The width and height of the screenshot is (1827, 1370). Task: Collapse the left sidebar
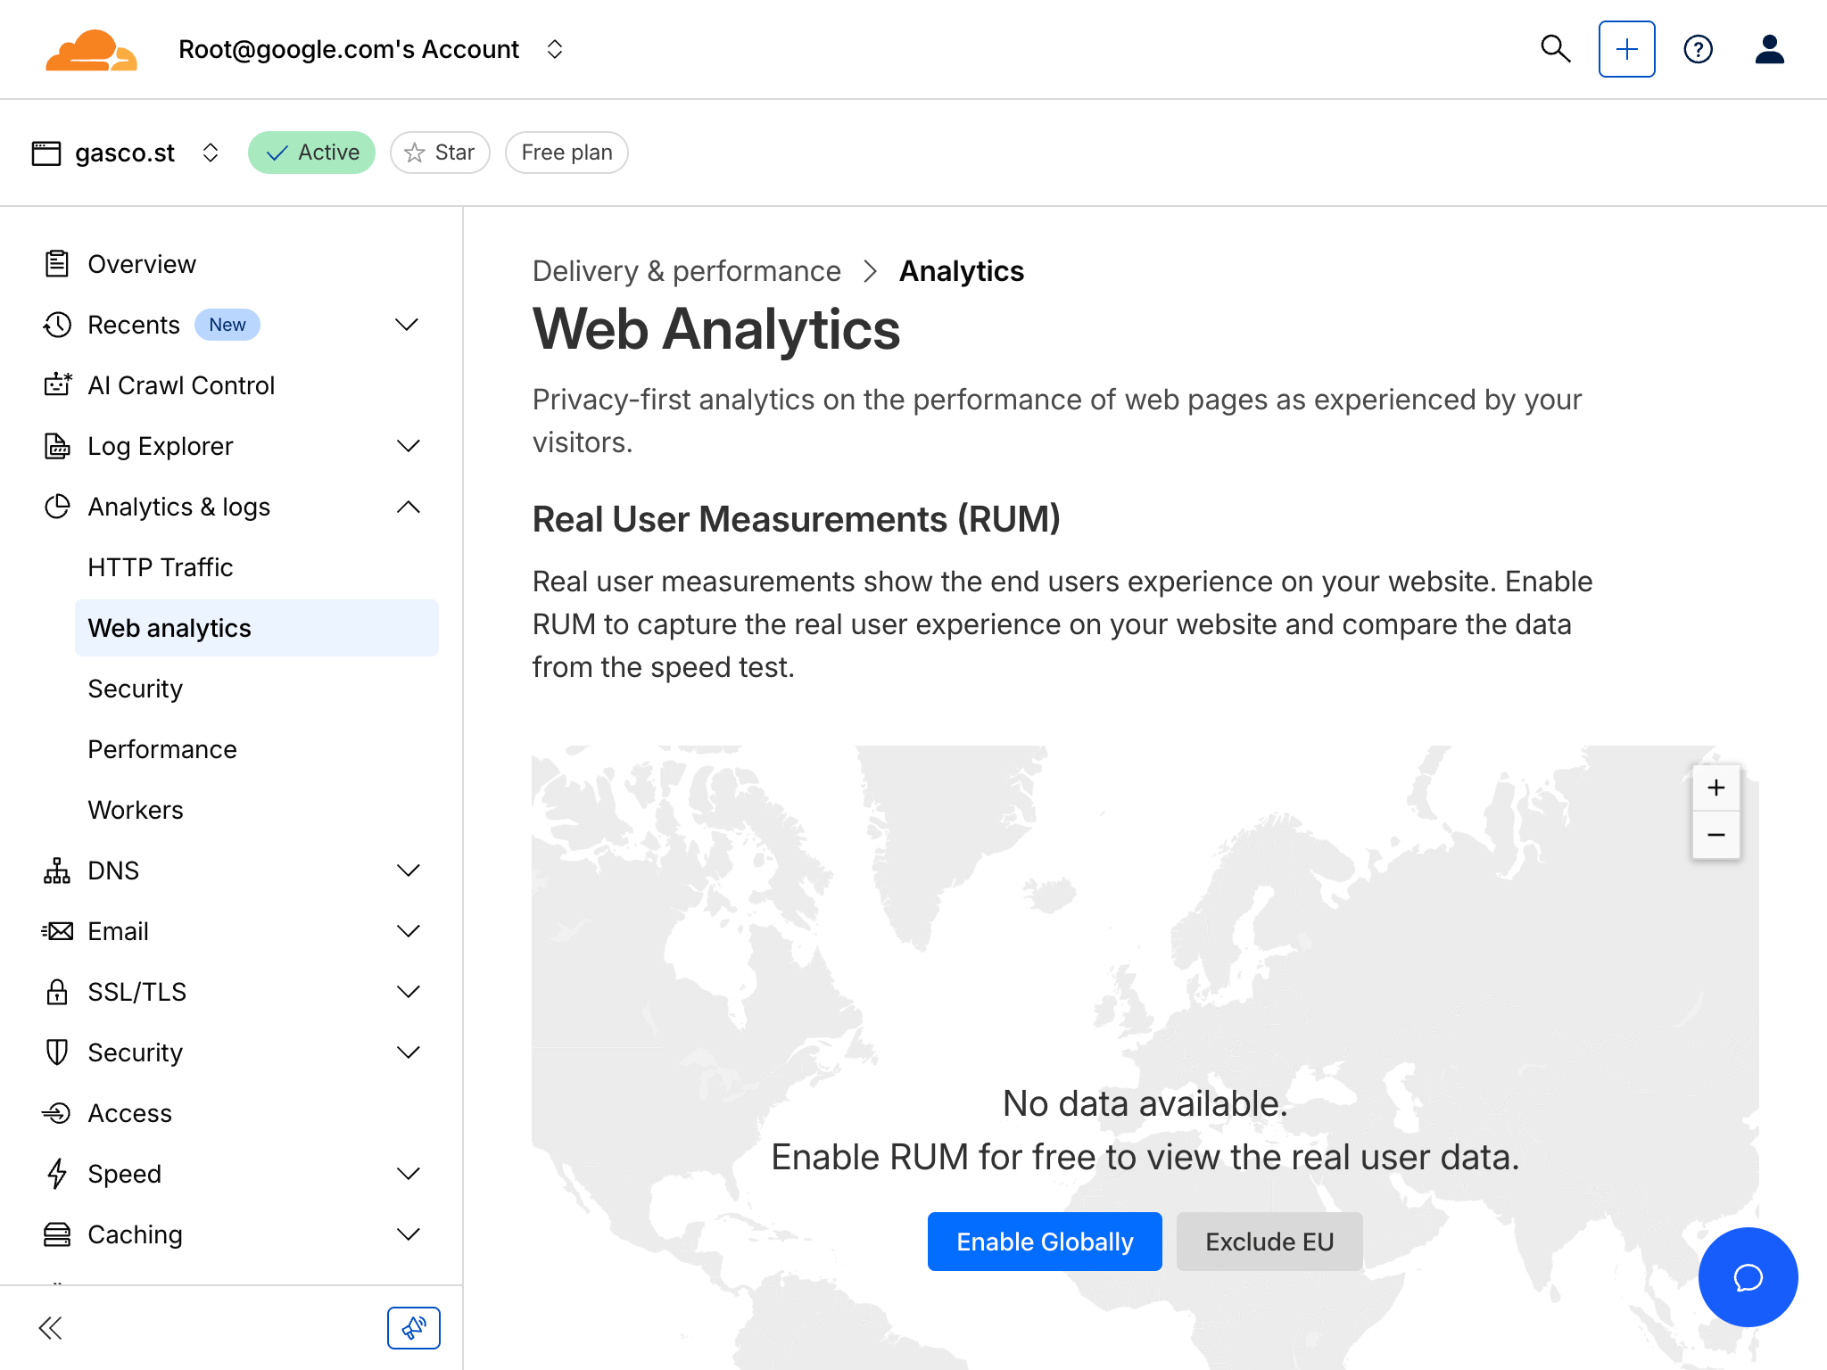pyautogui.click(x=51, y=1327)
